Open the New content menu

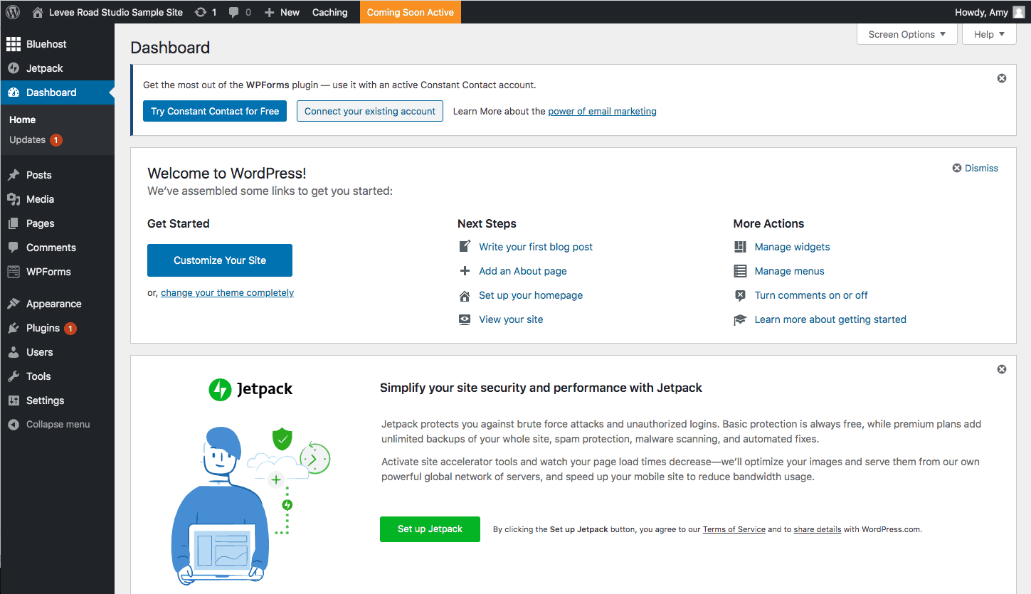click(282, 12)
